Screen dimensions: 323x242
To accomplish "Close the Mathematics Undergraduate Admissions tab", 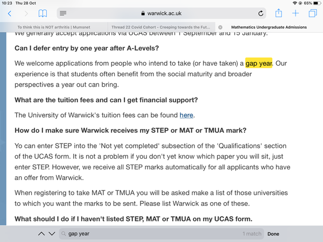I will click(x=220, y=27).
